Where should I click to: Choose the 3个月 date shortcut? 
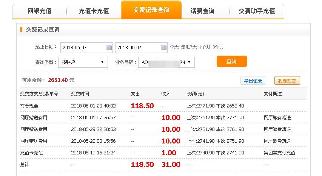click(218, 47)
